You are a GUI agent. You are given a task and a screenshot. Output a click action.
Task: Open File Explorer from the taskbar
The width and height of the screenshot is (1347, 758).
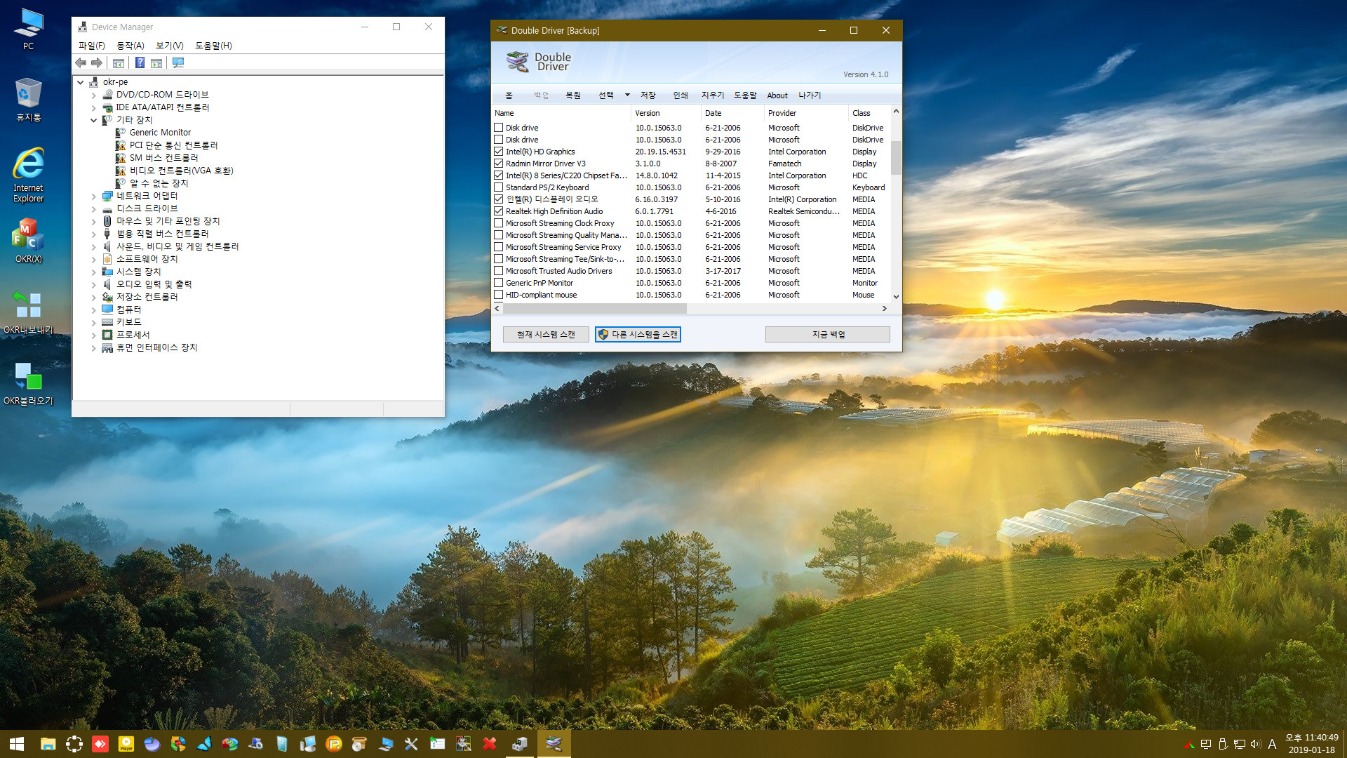[x=48, y=744]
